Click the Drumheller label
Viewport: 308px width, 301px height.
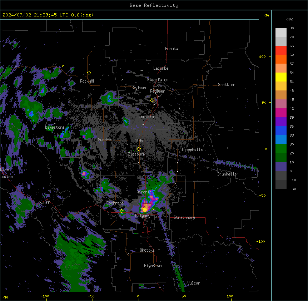pyautogui.click(x=228, y=174)
